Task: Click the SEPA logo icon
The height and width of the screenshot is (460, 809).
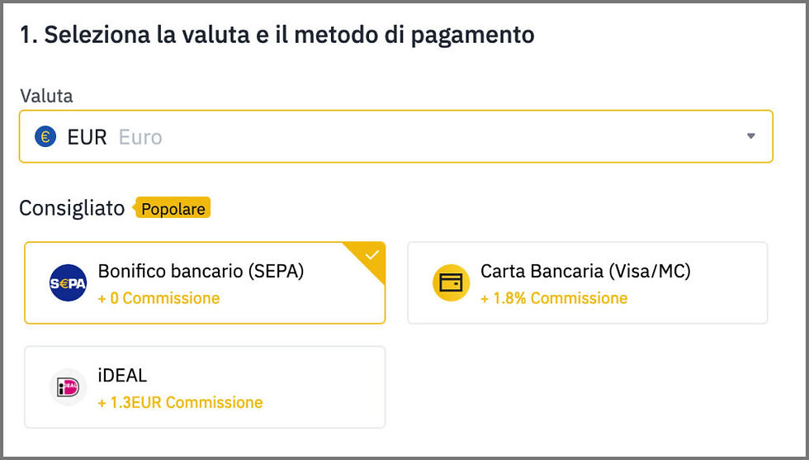Action: [68, 283]
